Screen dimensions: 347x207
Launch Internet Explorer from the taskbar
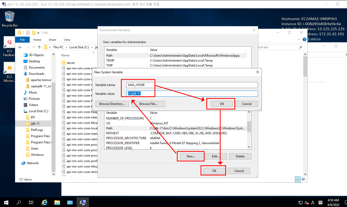(45, 202)
